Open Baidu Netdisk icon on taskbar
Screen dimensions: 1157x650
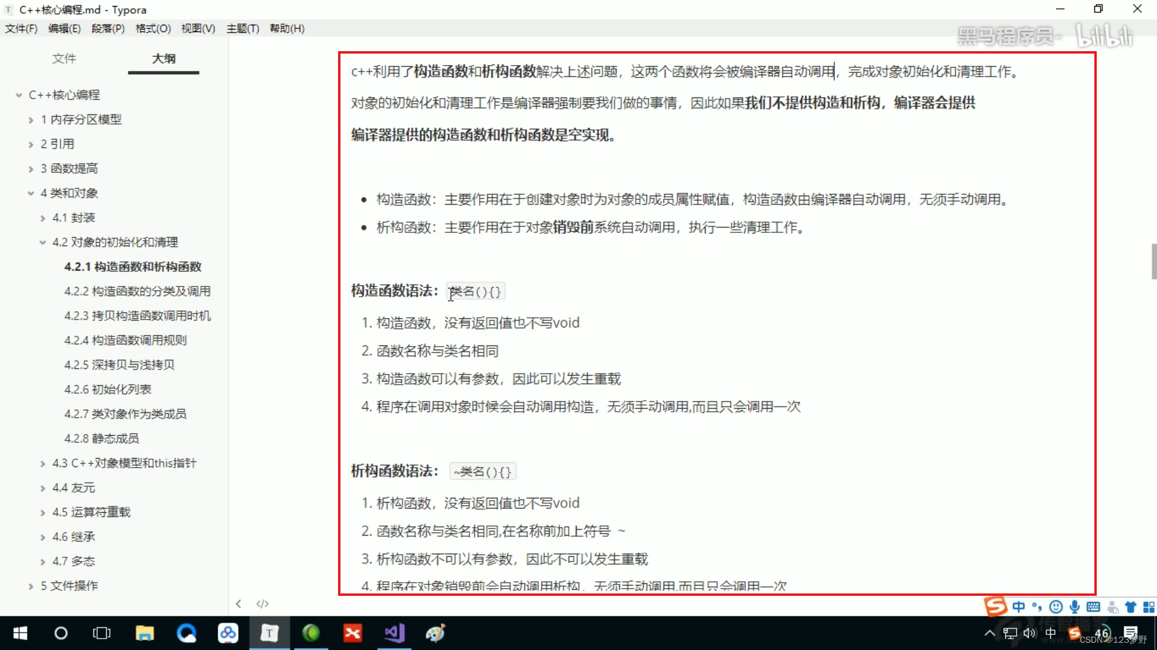[228, 633]
